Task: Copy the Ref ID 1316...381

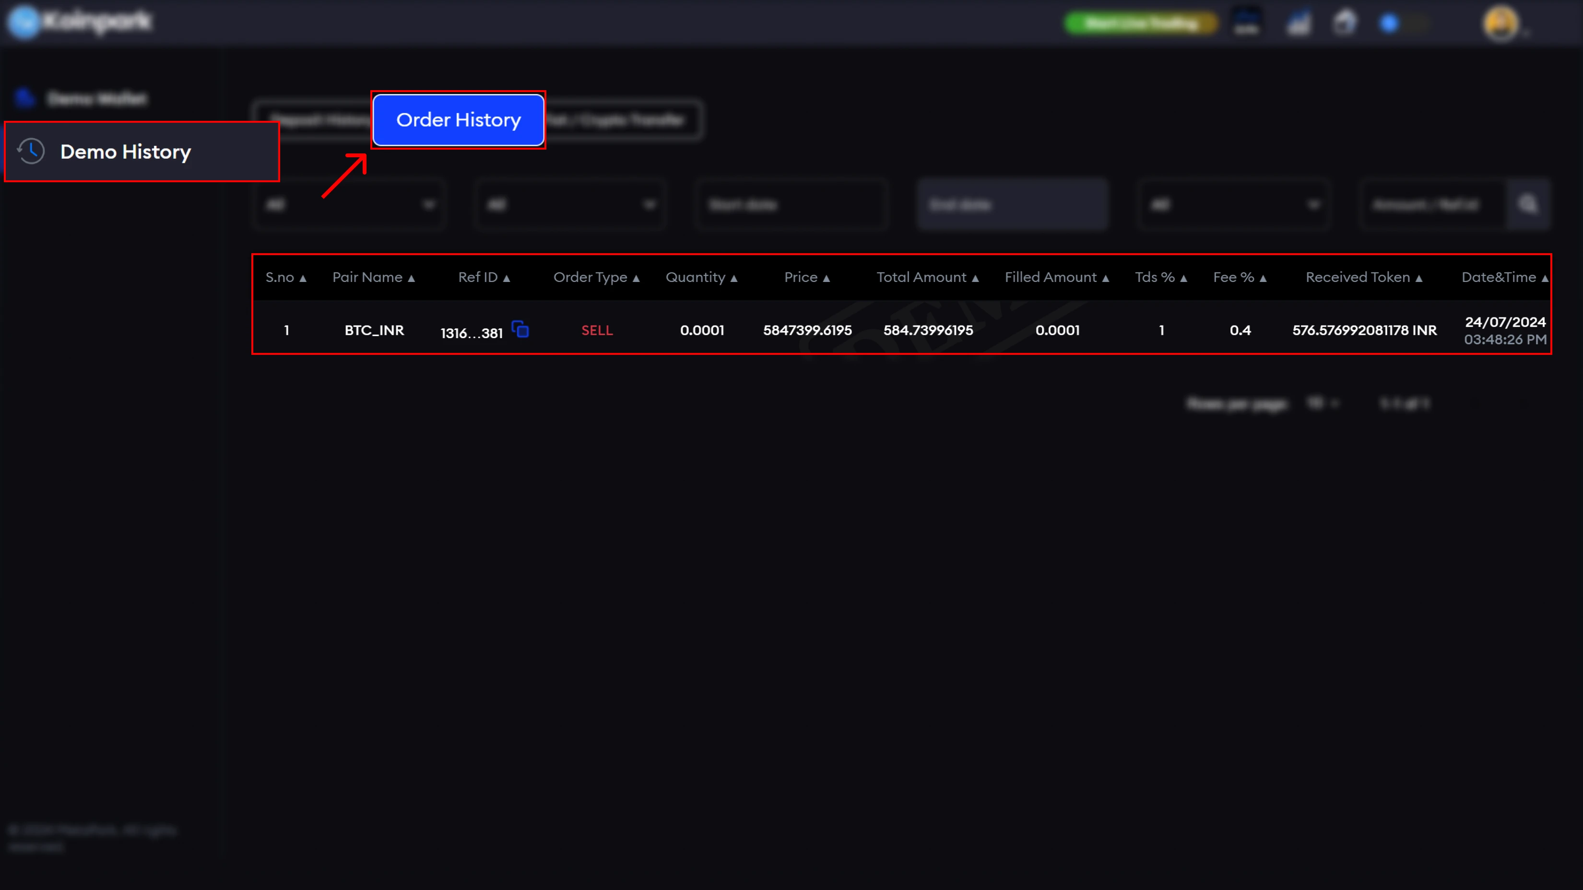Action: (x=520, y=330)
